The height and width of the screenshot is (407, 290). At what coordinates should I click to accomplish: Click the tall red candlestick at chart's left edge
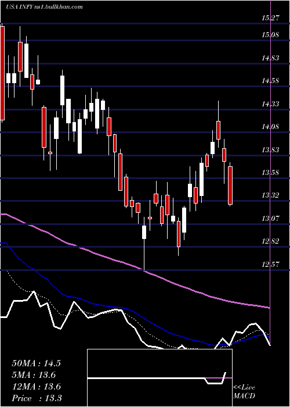(x=2, y=73)
